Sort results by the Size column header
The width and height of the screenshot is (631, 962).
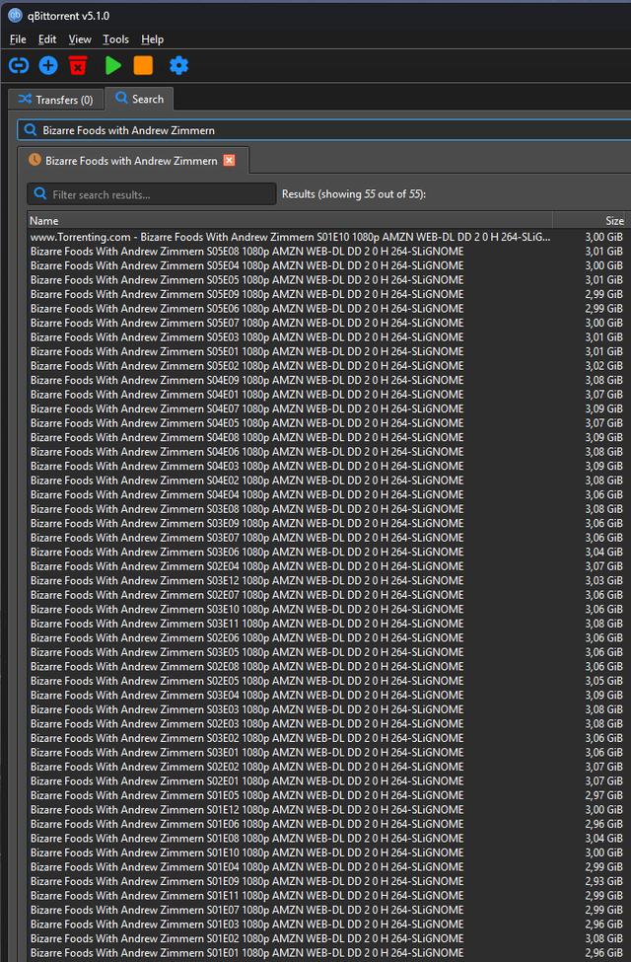pyautogui.click(x=601, y=221)
